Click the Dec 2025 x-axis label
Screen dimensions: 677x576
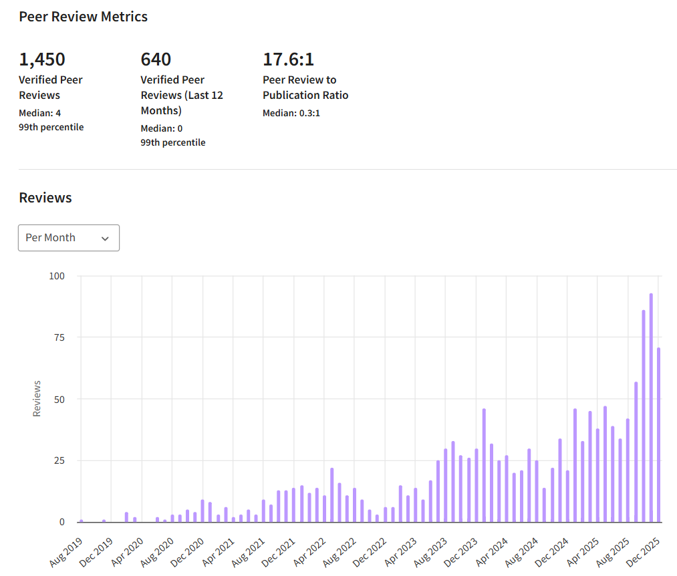644,552
